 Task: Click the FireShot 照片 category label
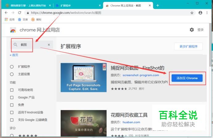[142, 89]
